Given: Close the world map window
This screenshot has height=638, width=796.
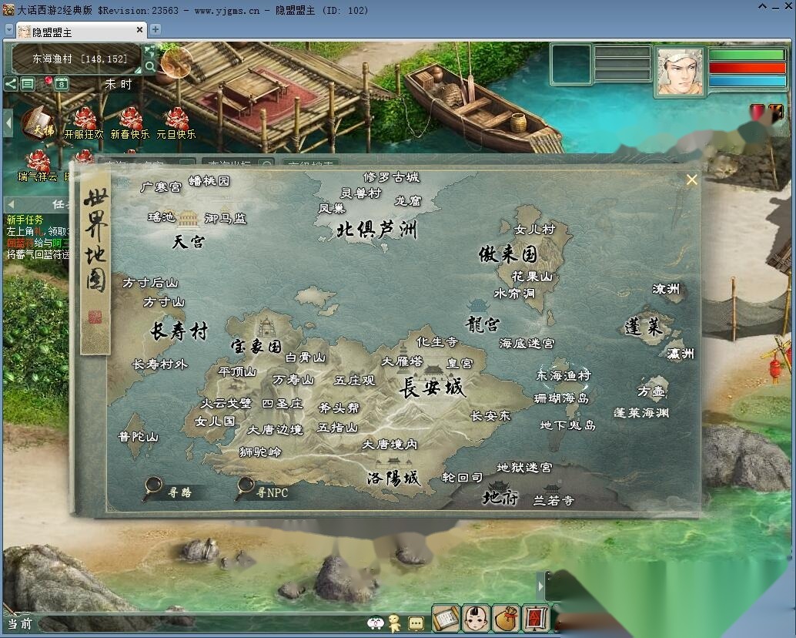Looking at the screenshot, I should click(691, 180).
